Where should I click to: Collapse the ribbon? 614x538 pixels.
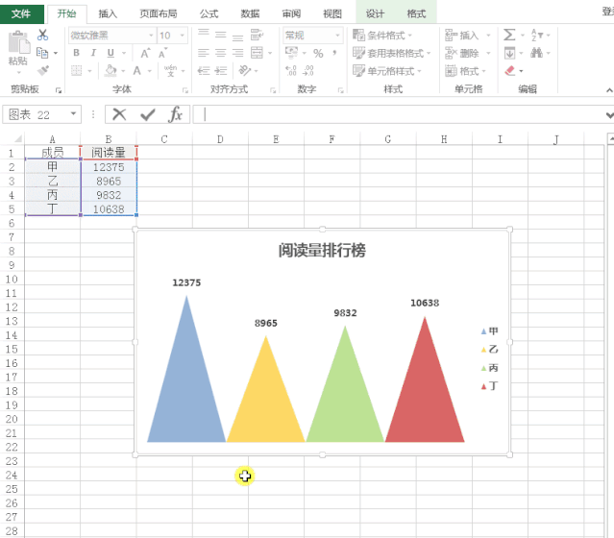point(609,90)
